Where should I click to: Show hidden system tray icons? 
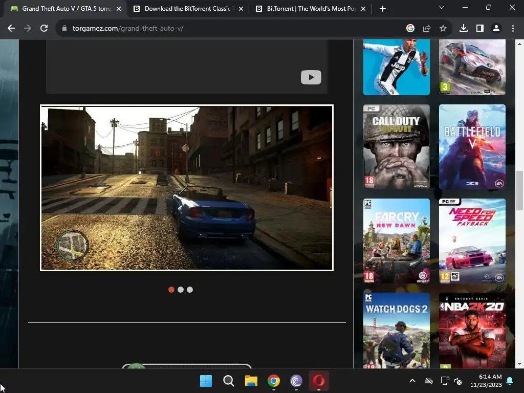click(412, 381)
